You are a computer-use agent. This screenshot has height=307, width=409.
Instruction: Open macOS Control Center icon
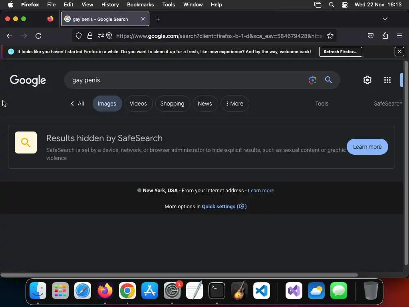coord(345,5)
